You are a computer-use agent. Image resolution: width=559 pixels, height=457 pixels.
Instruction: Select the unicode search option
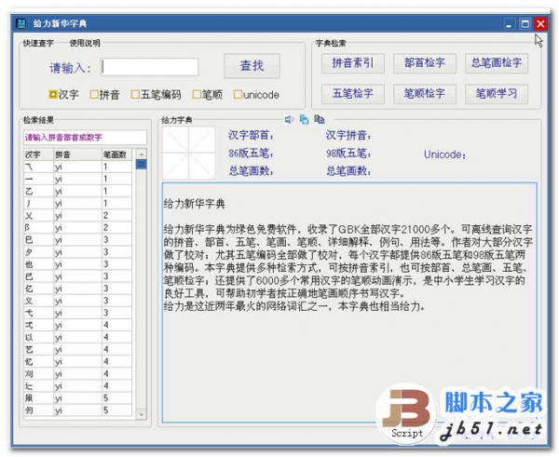(256, 95)
